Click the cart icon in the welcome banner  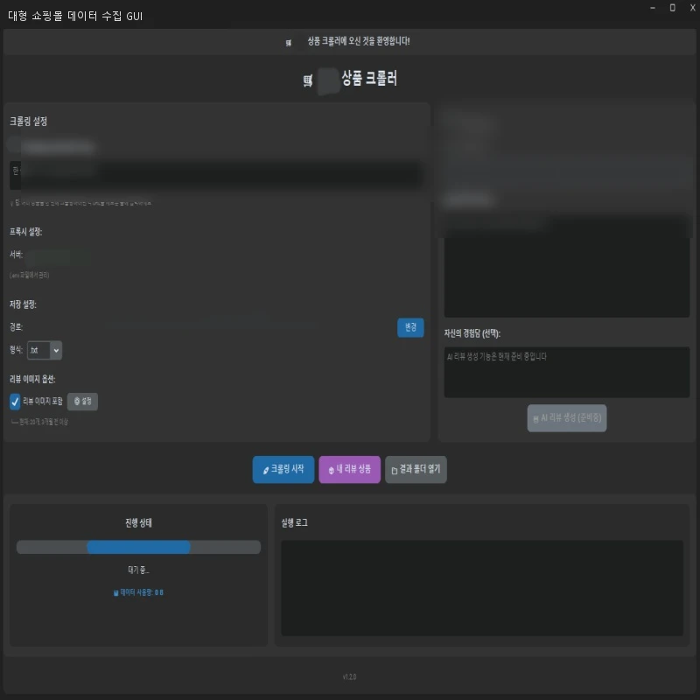tap(289, 43)
